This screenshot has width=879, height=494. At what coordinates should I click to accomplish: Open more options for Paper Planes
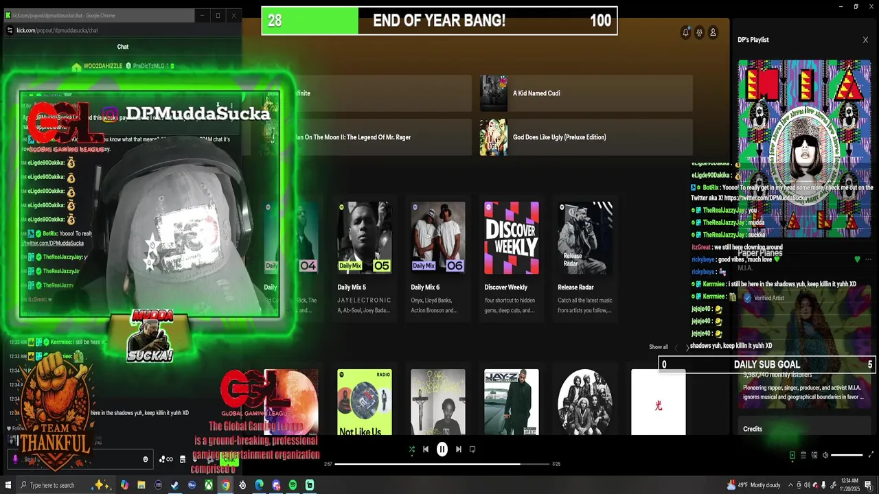point(869,259)
